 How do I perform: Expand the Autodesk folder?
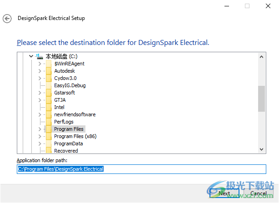coord(40,71)
